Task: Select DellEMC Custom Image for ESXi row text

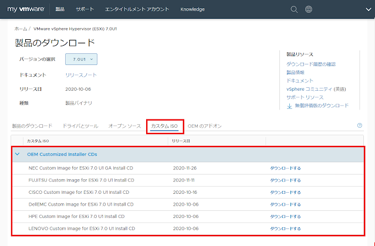Action: point(81,204)
